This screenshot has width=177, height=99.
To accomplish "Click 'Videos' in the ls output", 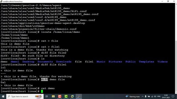I will (x=162, y=62).
